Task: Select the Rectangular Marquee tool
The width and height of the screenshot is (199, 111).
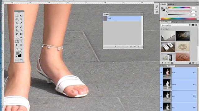Action: pyautogui.click(x=17, y=16)
